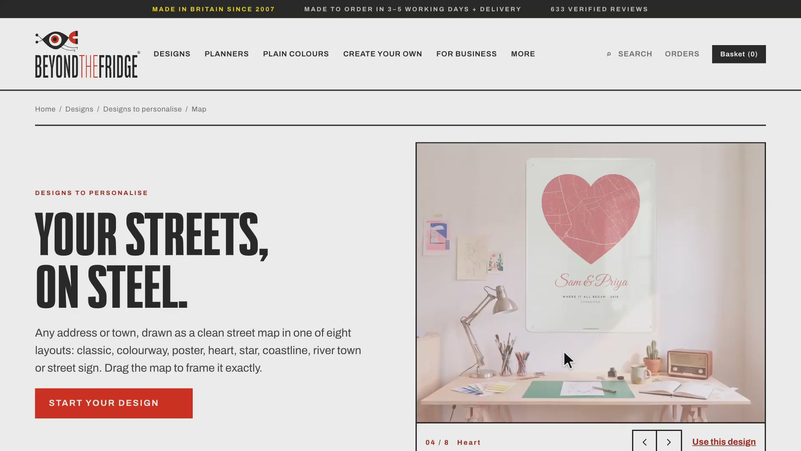The height and width of the screenshot is (451, 801).
Task: Click the Use this design link
Action: (x=724, y=442)
